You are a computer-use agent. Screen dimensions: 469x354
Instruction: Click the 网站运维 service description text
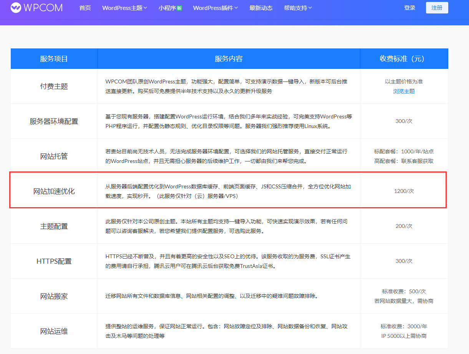click(227, 331)
